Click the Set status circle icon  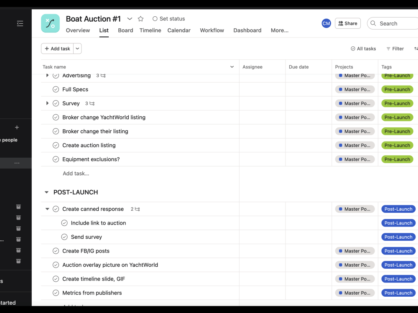154,18
